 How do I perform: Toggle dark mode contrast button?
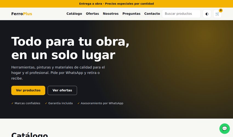[x=207, y=14]
